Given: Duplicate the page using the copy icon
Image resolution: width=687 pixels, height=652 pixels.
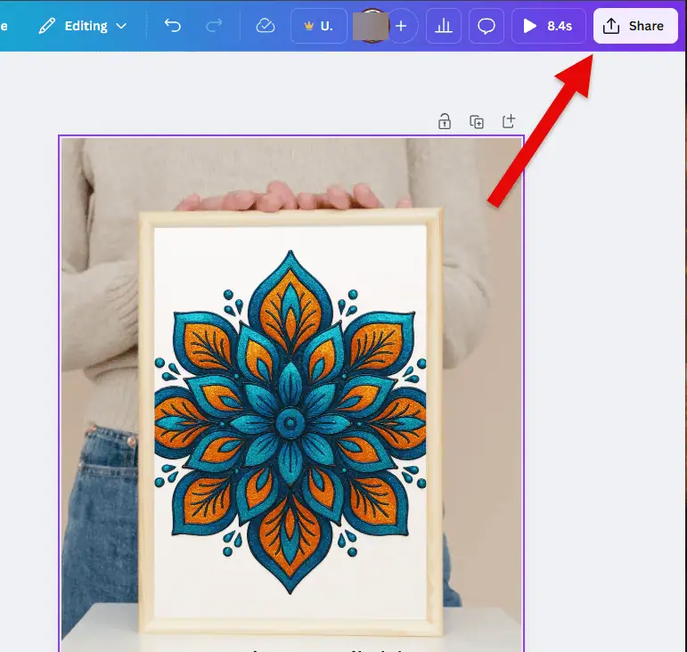Looking at the screenshot, I should [x=477, y=122].
